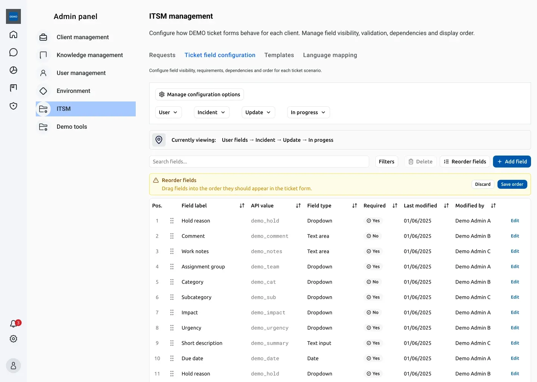Image resolution: width=537 pixels, height=382 pixels.
Task: Open Demo tools in Admin panel
Action: click(x=86, y=127)
